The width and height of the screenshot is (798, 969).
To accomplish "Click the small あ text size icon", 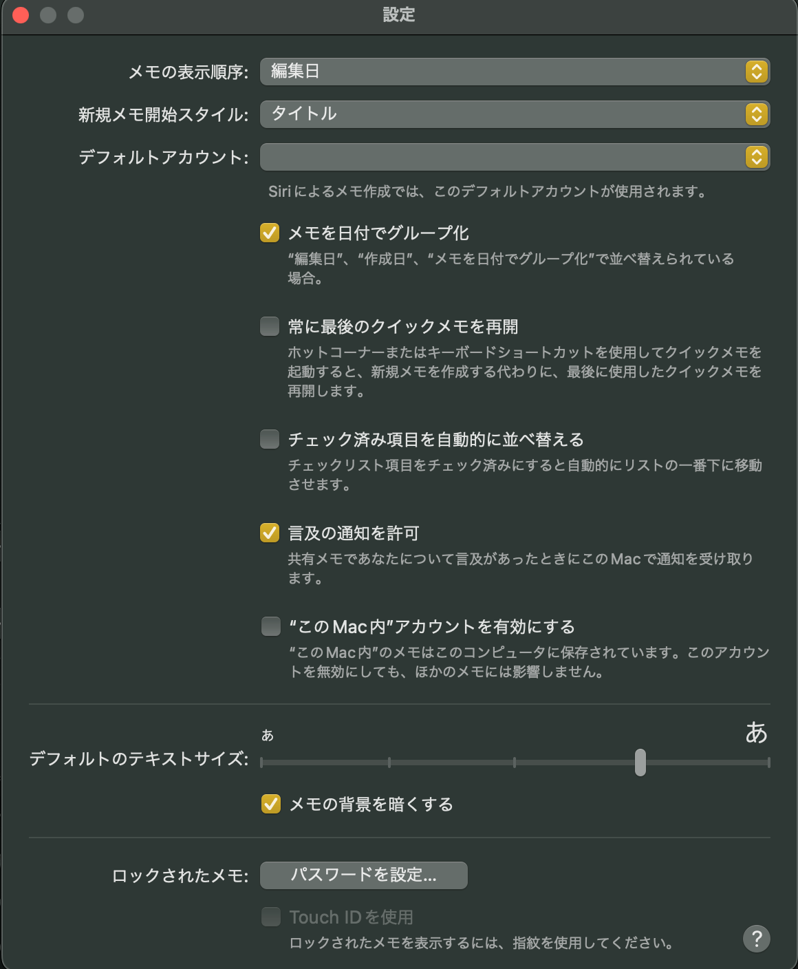I will point(268,736).
